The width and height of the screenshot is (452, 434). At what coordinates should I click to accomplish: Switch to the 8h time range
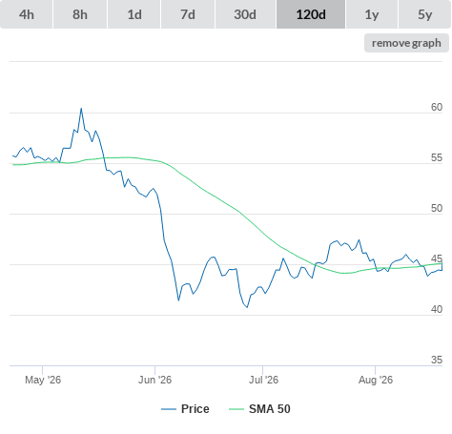click(x=80, y=14)
